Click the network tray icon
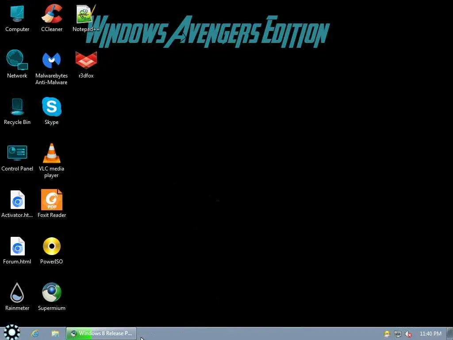453x340 pixels. (x=398, y=334)
